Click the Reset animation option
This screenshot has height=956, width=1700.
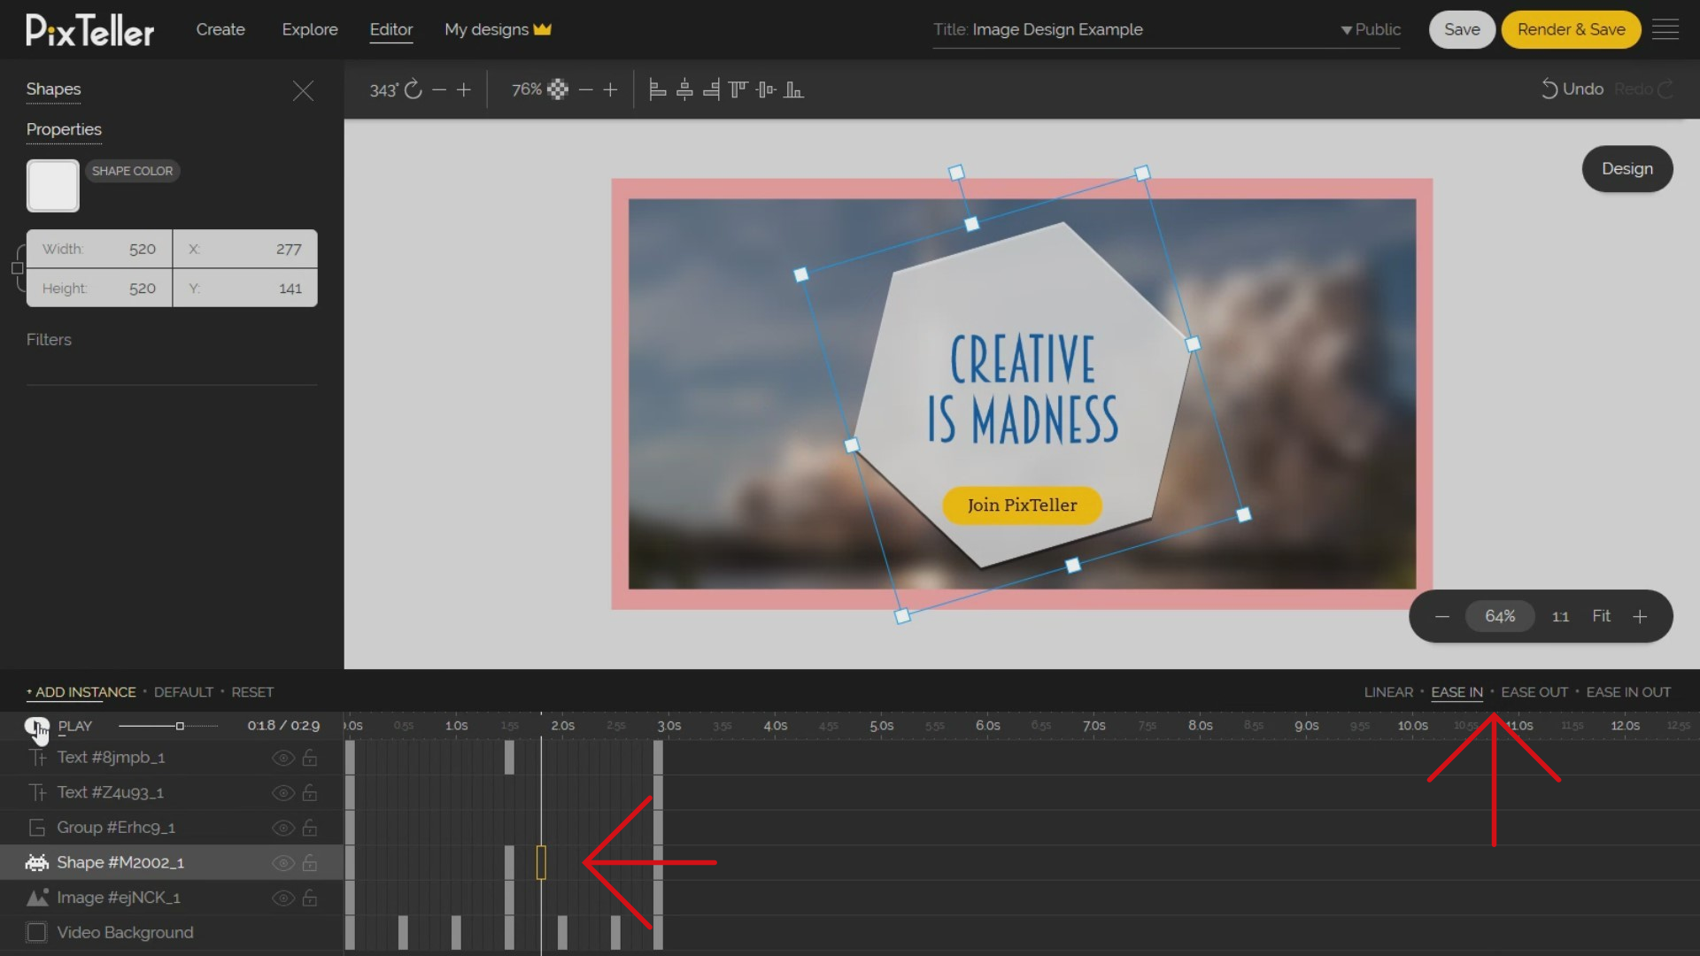coord(252,692)
